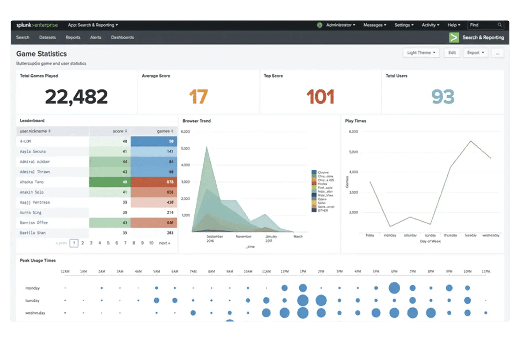The width and height of the screenshot is (520, 342).
Task: Go to page 2 of the Leaderboard
Action: tap(82, 243)
